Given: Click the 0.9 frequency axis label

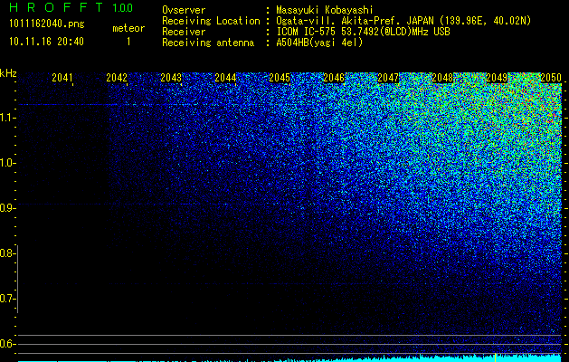Looking at the screenshot, I should point(6,208).
